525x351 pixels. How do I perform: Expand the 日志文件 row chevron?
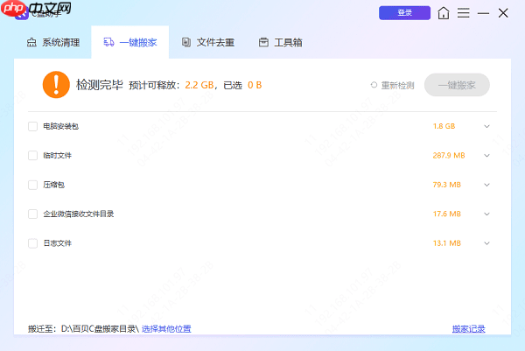coord(486,243)
